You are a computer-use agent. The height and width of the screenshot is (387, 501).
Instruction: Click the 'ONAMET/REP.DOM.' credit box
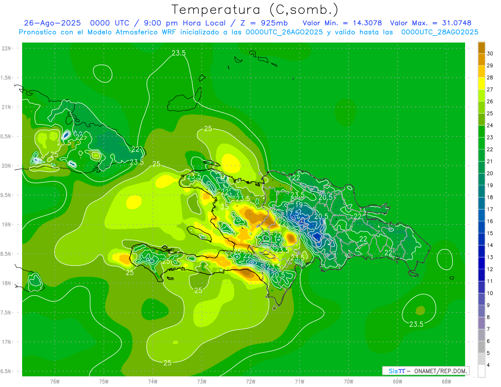[x=425, y=371]
